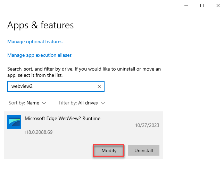Image resolution: width=224 pixels, height=184 pixels.
Task: Open the Sort by Name dropdown
Action: point(27,103)
